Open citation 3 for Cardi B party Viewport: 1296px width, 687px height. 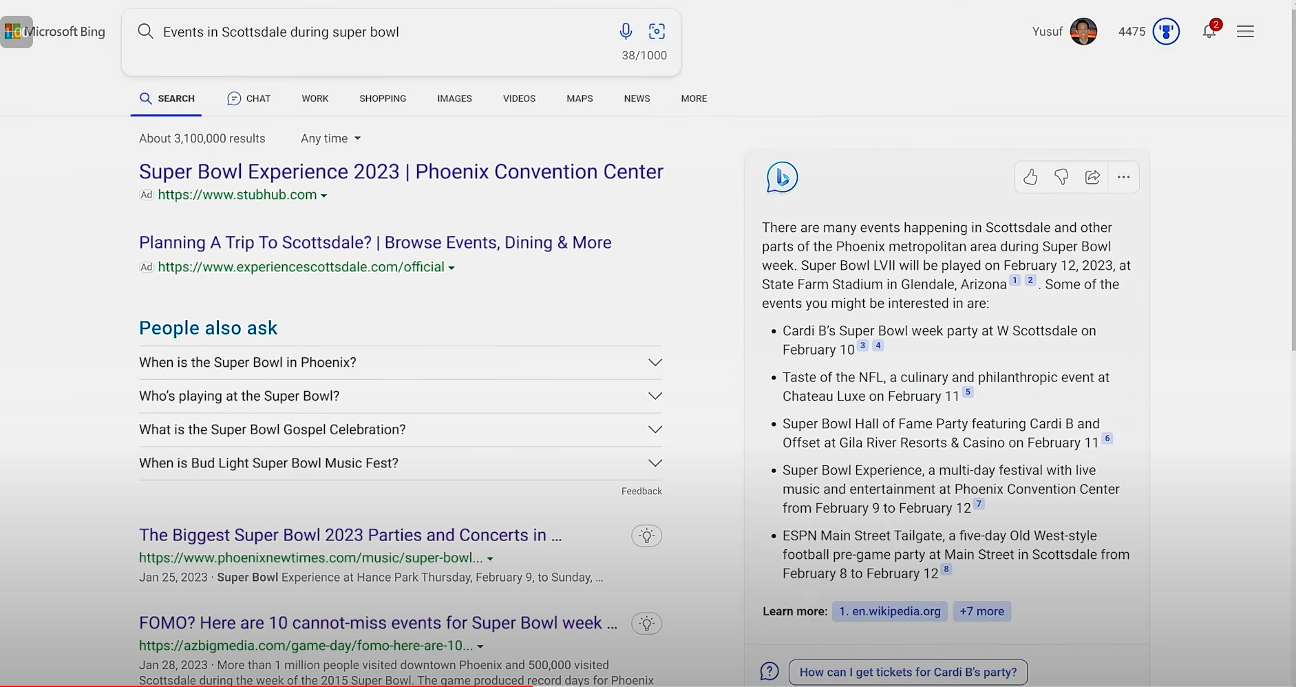(862, 346)
